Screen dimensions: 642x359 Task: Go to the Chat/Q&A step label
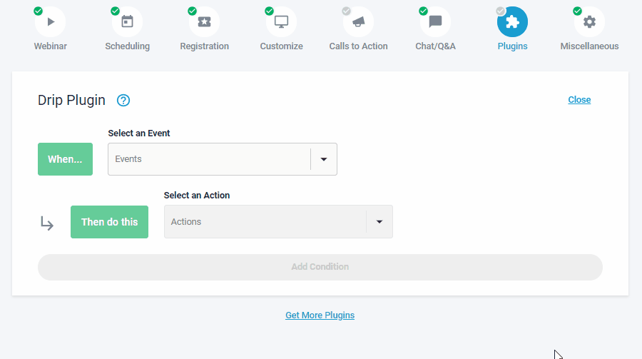click(435, 46)
